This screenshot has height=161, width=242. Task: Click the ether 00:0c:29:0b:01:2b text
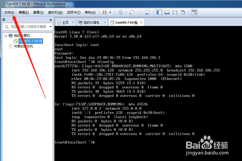96,79
